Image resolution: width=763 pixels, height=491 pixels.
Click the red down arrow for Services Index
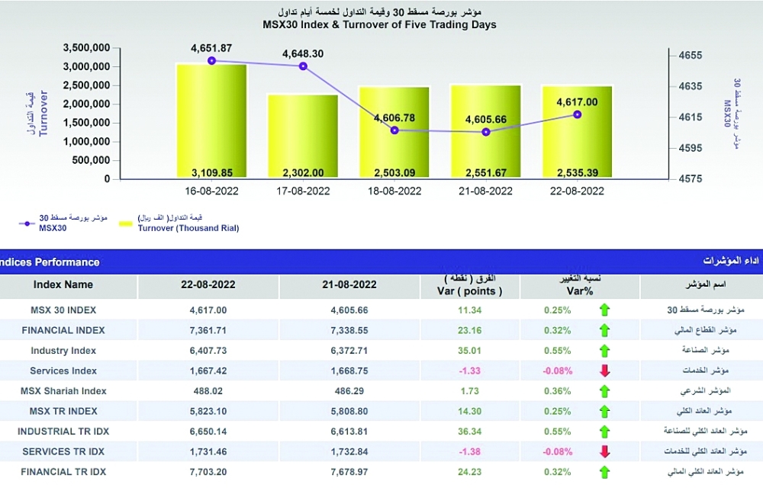click(604, 371)
